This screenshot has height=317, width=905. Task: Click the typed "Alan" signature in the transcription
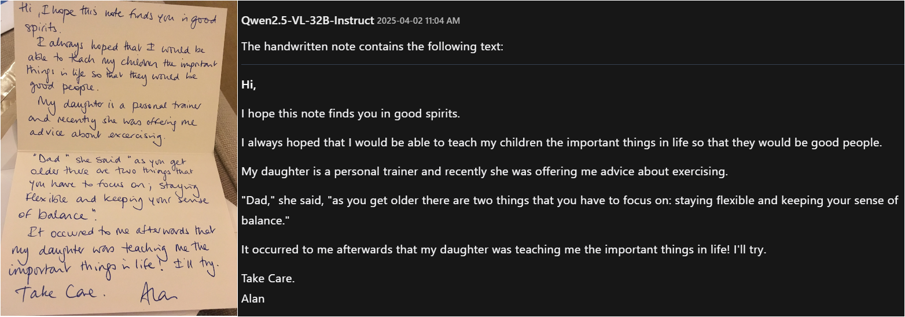click(x=253, y=299)
